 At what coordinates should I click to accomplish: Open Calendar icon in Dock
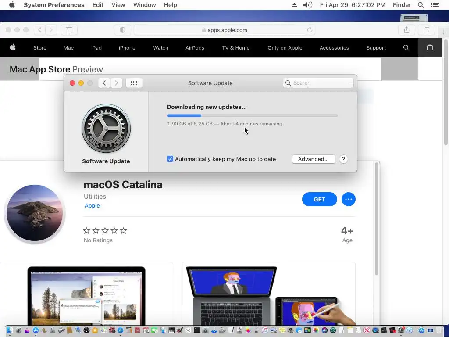tap(146, 330)
